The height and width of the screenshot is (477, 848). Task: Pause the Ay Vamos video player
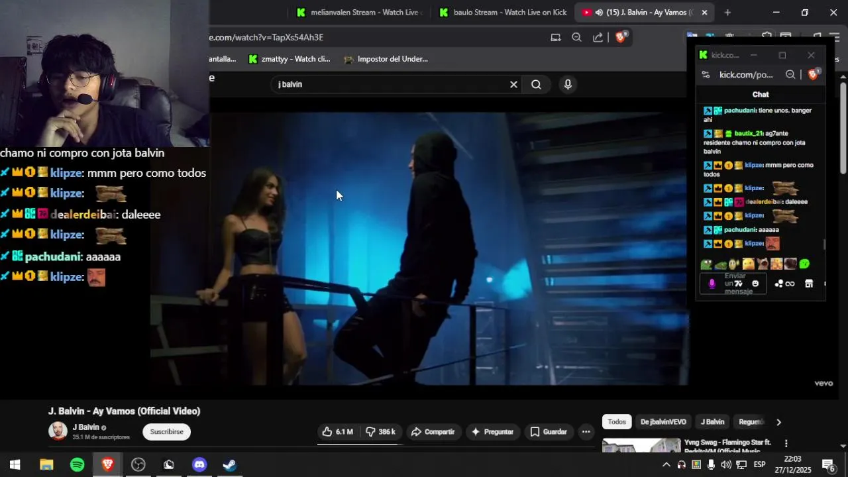pos(419,248)
